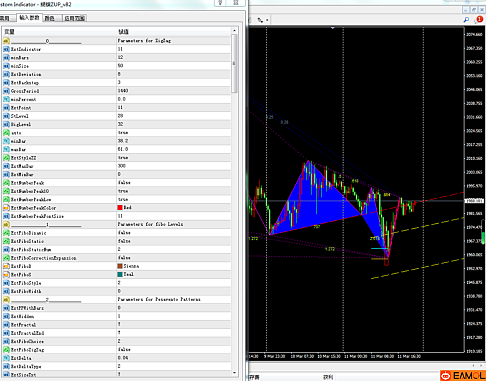The height and width of the screenshot is (381, 486).
Task: Pick the Sienna color swatch for ExtFiboD
Action: [x=120, y=266]
